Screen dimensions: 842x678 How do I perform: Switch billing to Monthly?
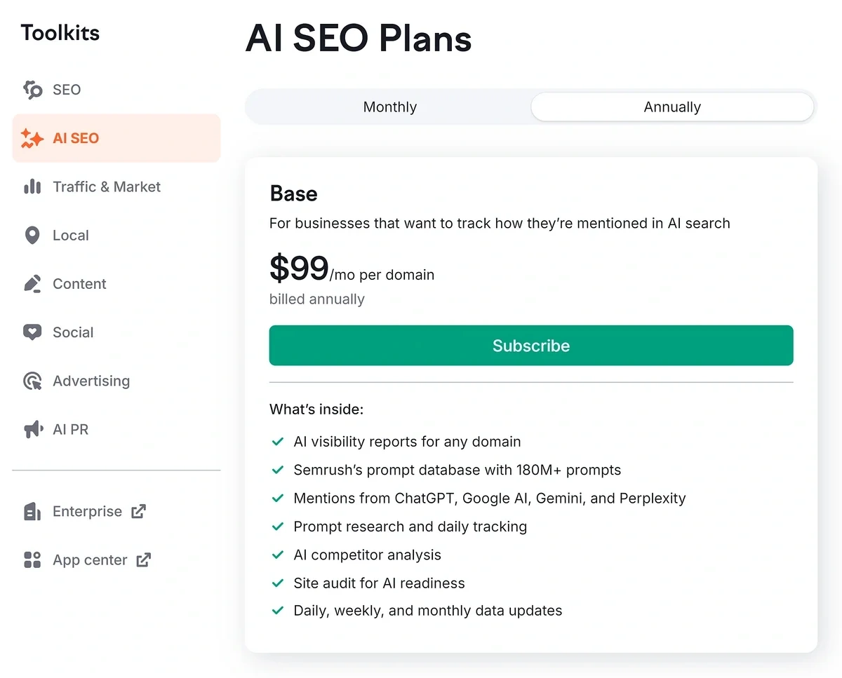389,107
